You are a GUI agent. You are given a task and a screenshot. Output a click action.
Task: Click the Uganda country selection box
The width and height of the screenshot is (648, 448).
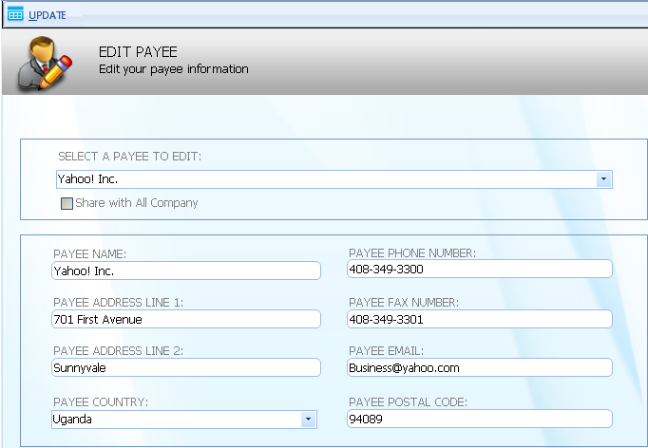click(175, 420)
